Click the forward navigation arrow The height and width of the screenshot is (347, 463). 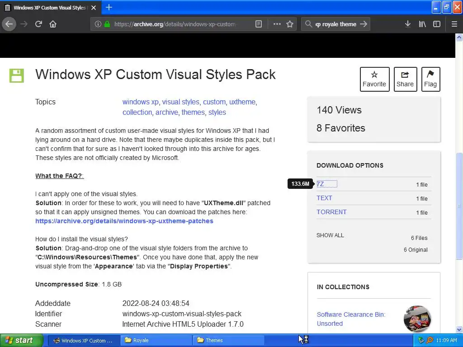pos(24,24)
